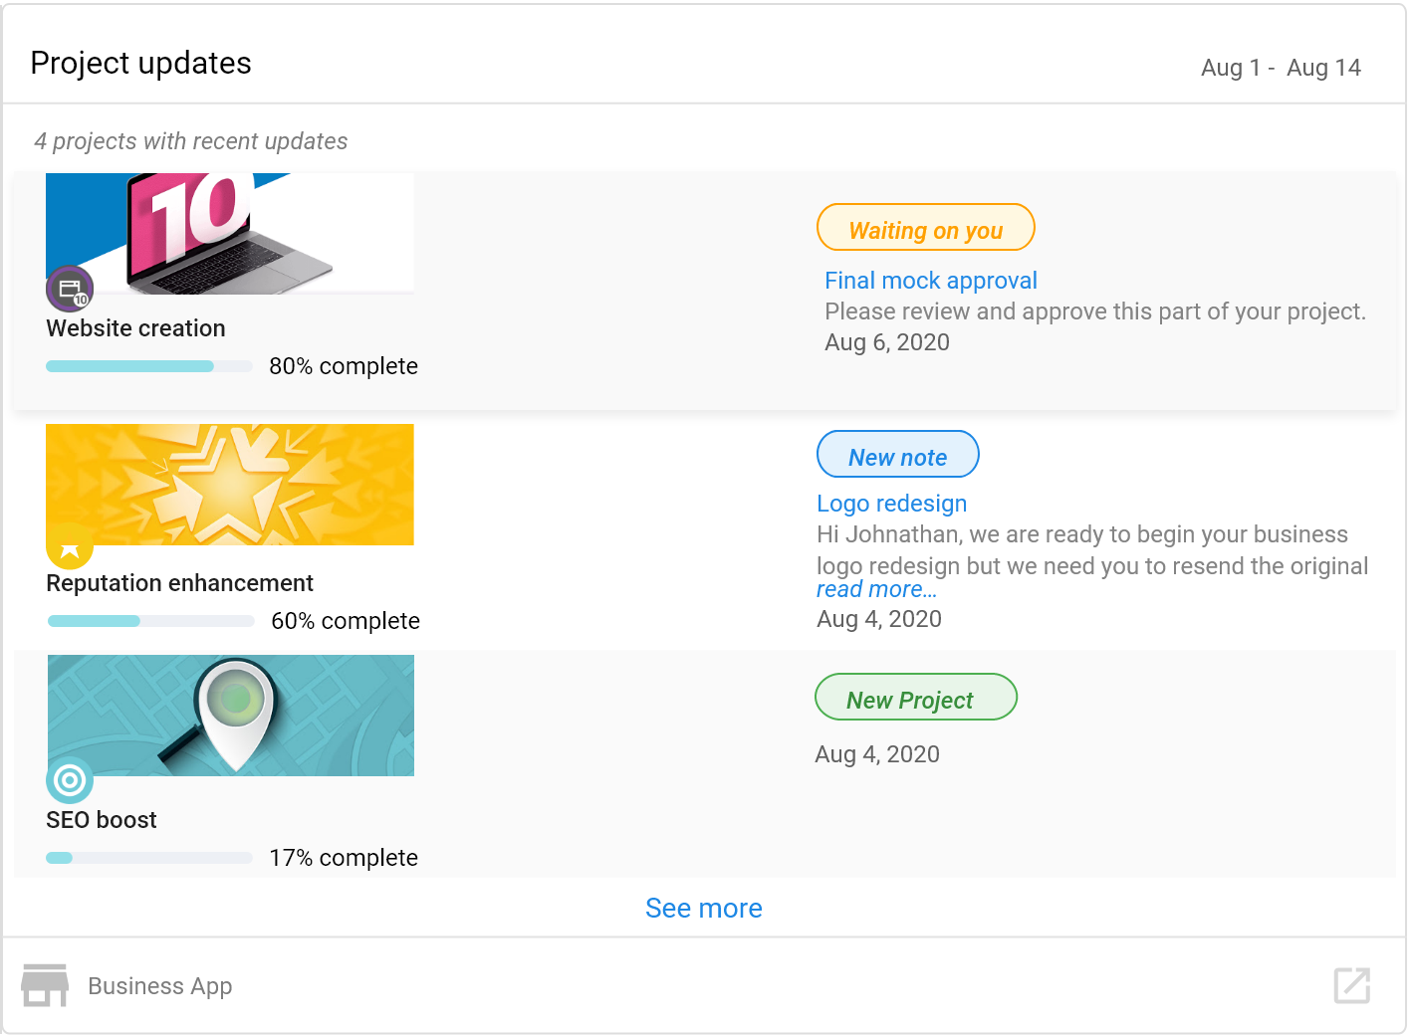Image resolution: width=1410 pixels, height=1035 pixels.
Task: Open the Website creation laptop thumbnail
Action: click(x=230, y=233)
